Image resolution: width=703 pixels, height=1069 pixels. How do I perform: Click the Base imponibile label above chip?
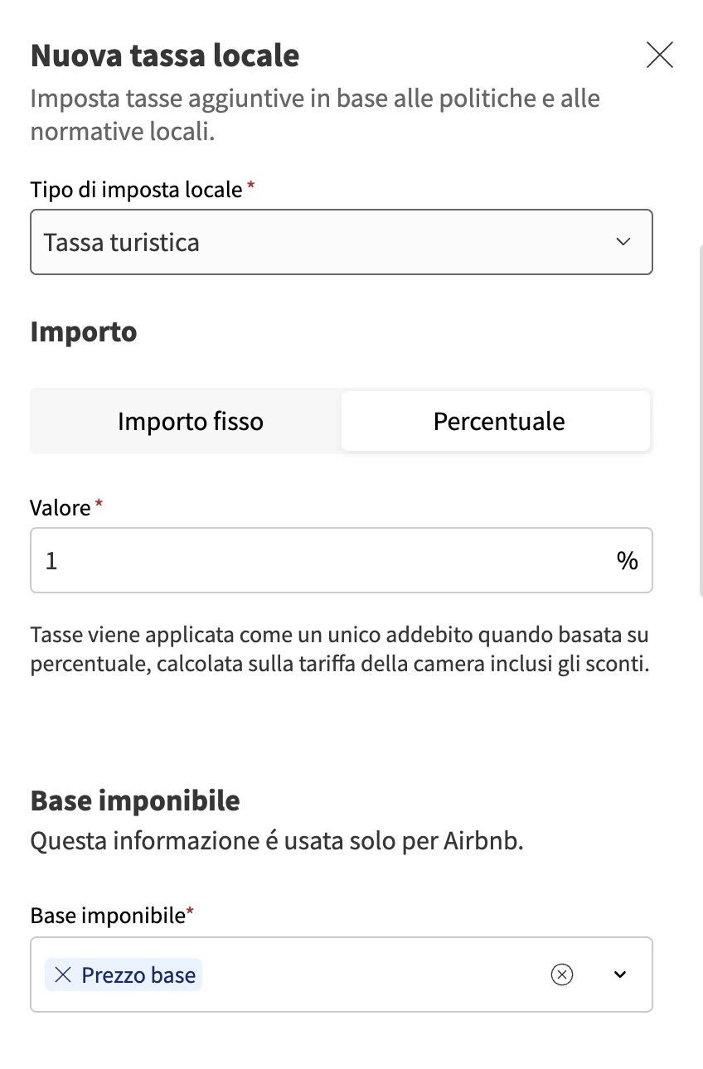[x=107, y=915]
